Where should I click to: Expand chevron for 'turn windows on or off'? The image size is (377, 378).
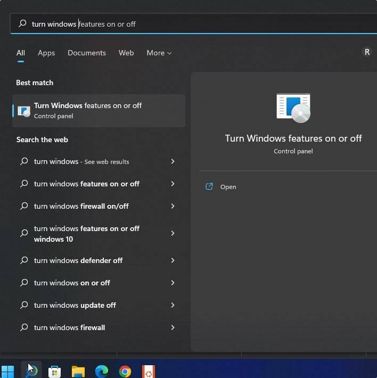(x=173, y=283)
